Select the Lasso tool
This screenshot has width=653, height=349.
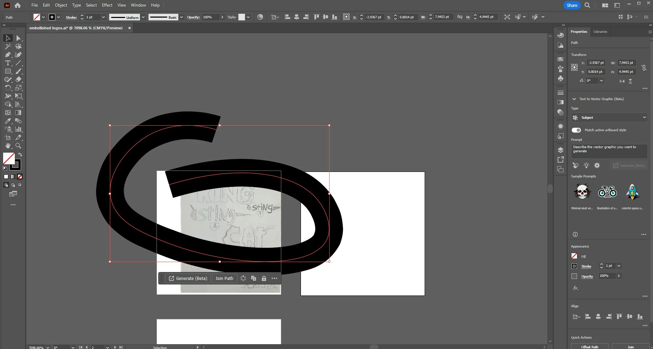[19, 46]
